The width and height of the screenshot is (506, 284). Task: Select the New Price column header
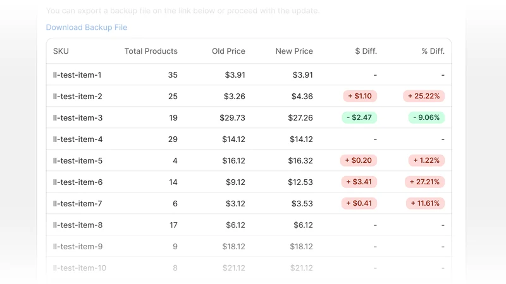click(294, 51)
